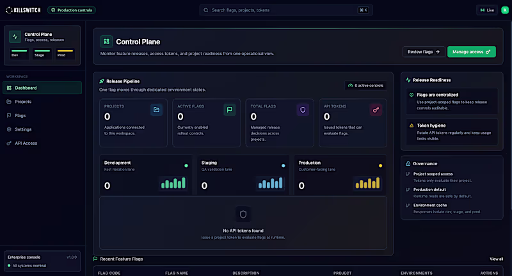Click the Project scoped access branch icon
The image size is (512, 276).
point(408,174)
